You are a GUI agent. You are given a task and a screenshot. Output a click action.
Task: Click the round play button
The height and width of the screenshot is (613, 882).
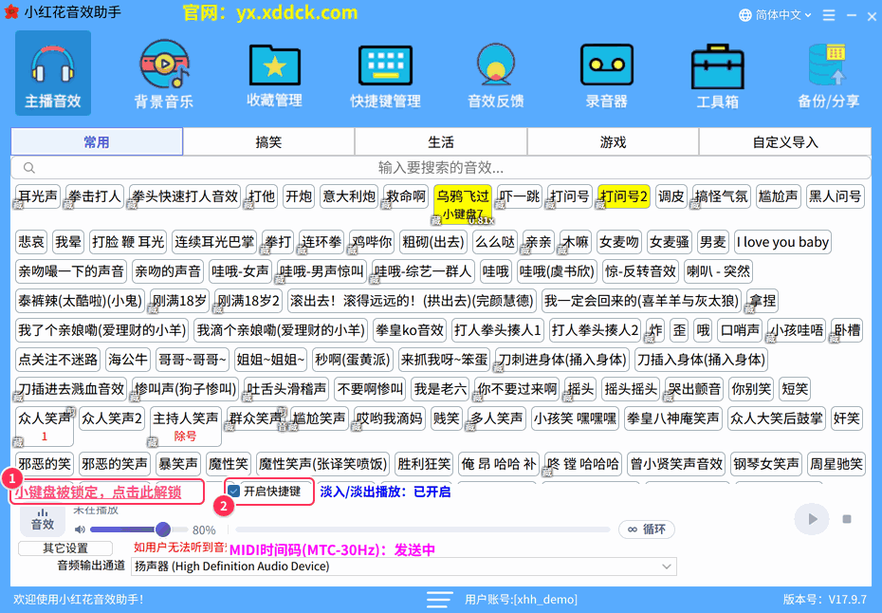[x=811, y=519]
